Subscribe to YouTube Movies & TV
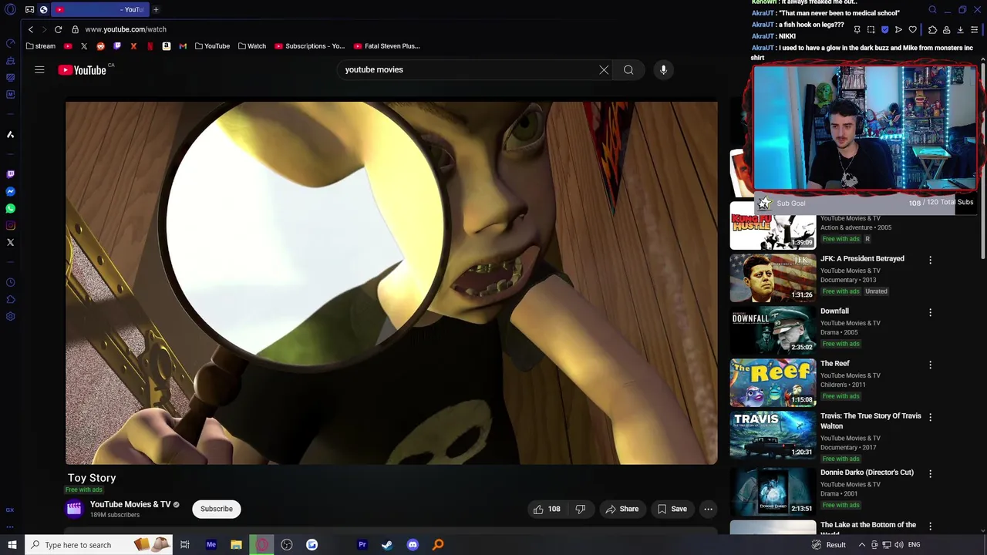The image size is (987, 555). click(217, 509)
